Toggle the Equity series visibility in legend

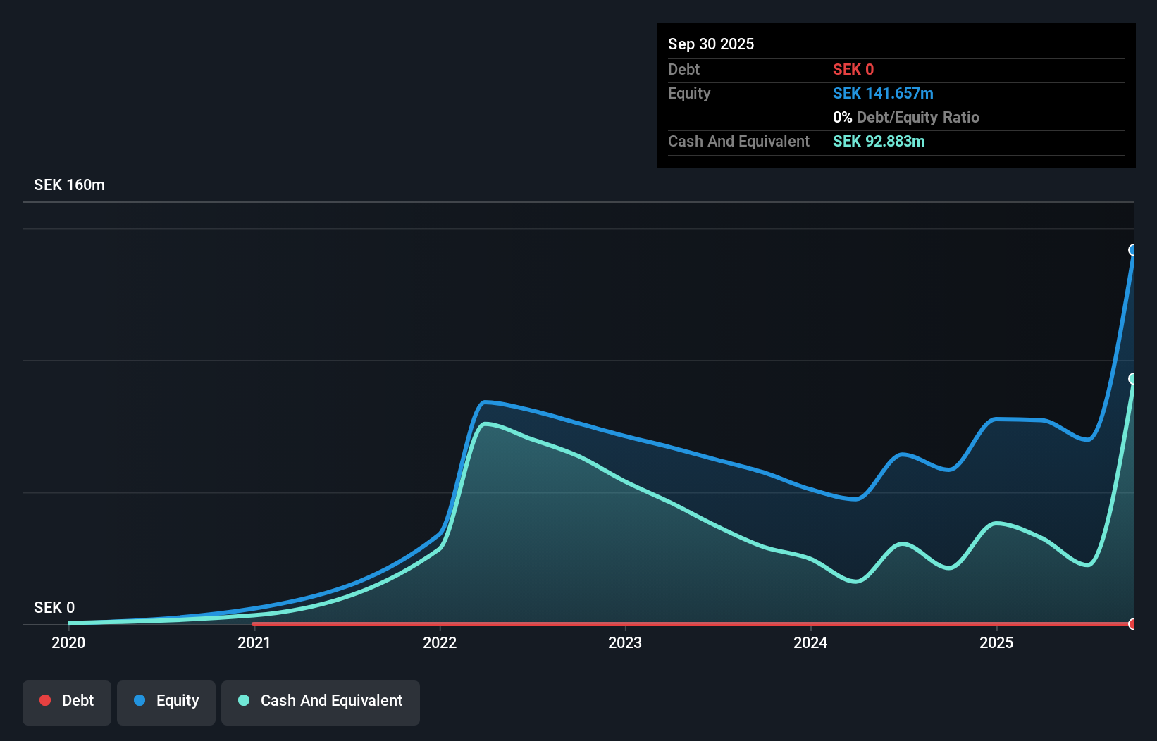pyautogui.click(x=166, y=700)
